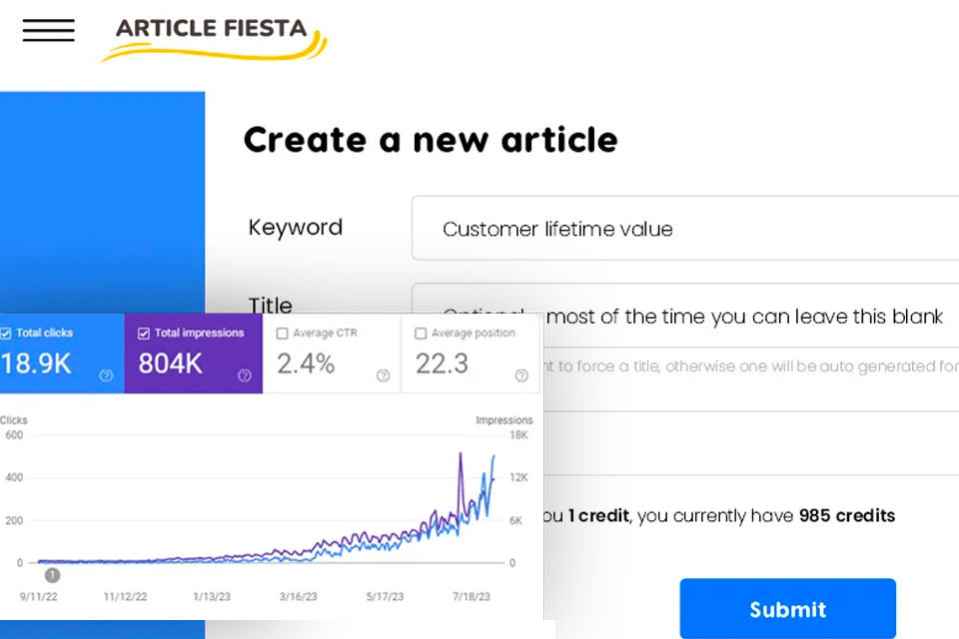Click the Keyword input field
959x639 pixels.
point(684,229)
